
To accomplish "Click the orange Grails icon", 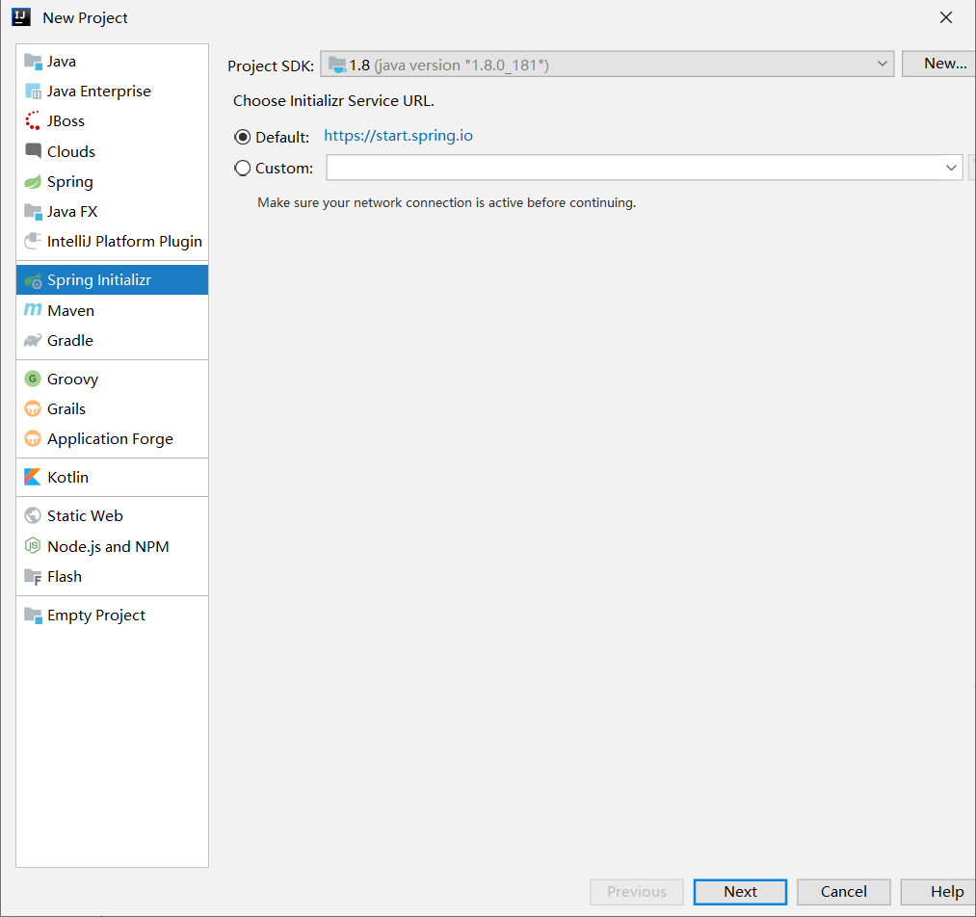I will 33,408.
